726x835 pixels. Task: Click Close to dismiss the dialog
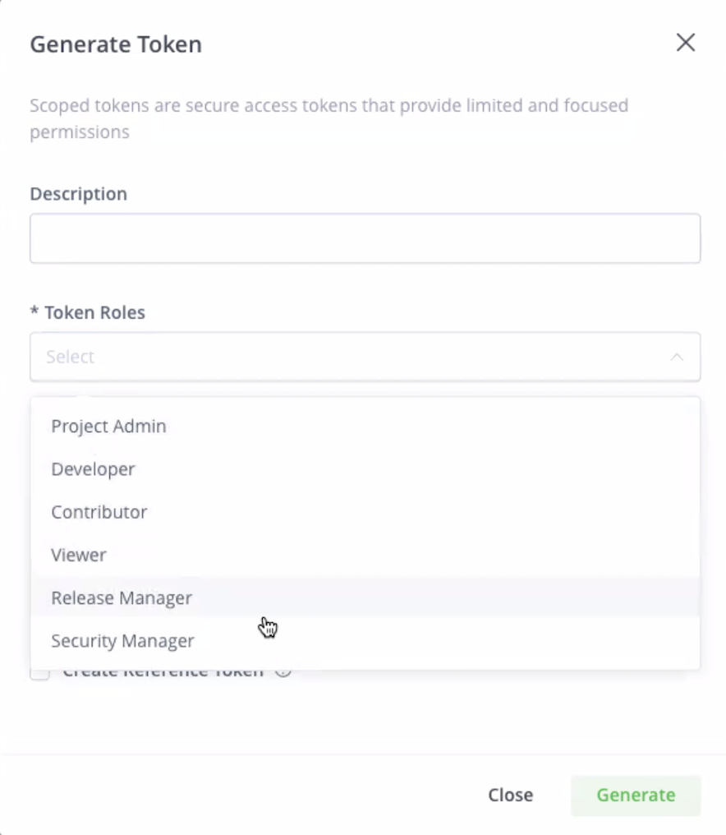[510, 795]
